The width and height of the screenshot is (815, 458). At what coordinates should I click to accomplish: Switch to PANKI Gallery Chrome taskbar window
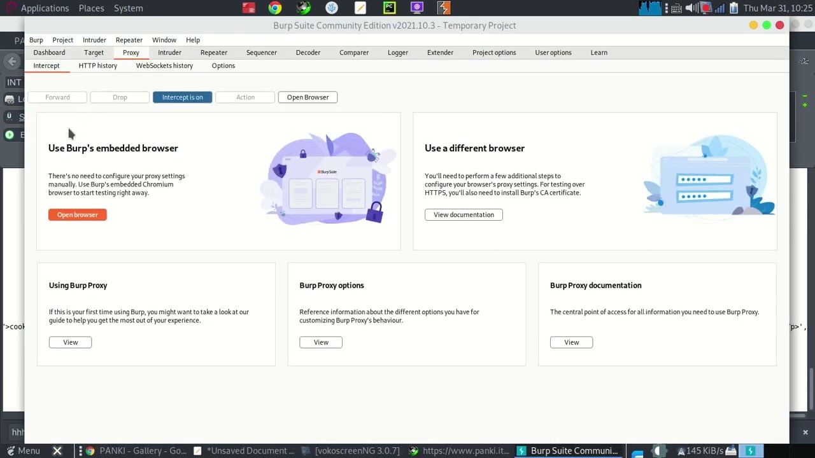point(137,450)
